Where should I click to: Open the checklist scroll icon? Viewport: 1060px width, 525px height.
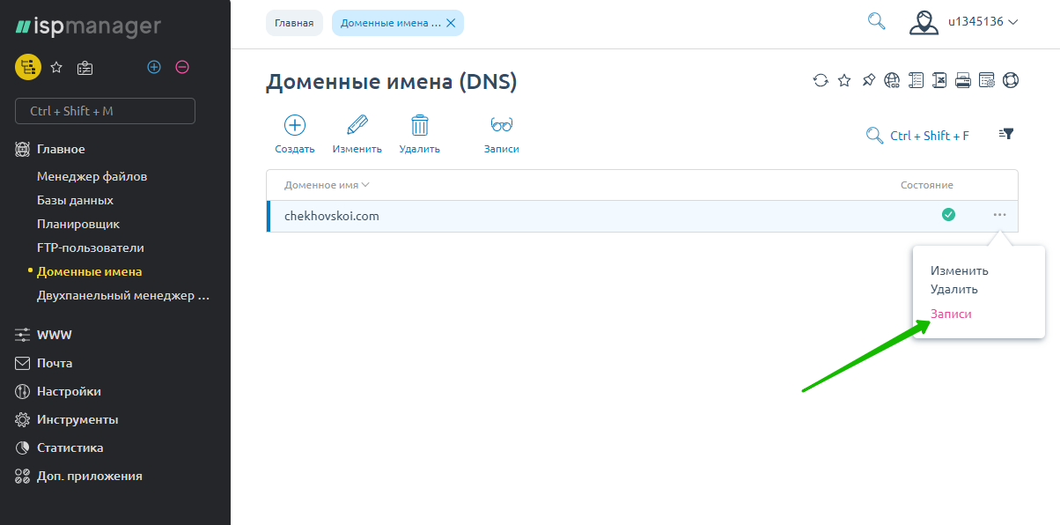point(916,80)
